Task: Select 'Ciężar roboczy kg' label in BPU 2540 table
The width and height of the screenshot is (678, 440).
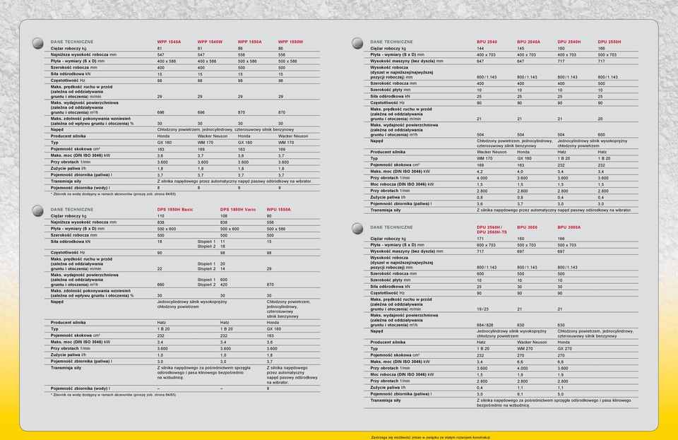Action: 388,49
